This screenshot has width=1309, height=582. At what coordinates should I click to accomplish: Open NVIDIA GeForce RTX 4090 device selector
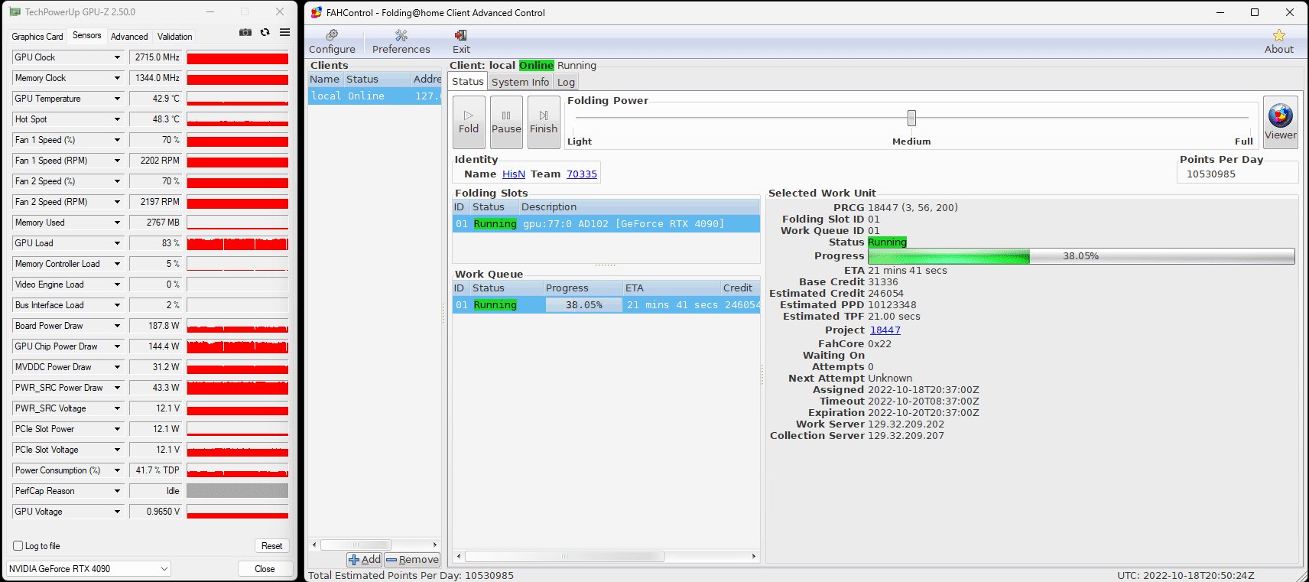pyautogui.click(x=89, y=569)
